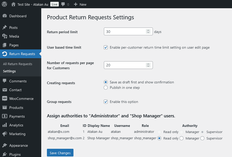Set shop_manager authority to Supervisor
This screenshot has height=157, width=232.
click(x=202, y=138)
